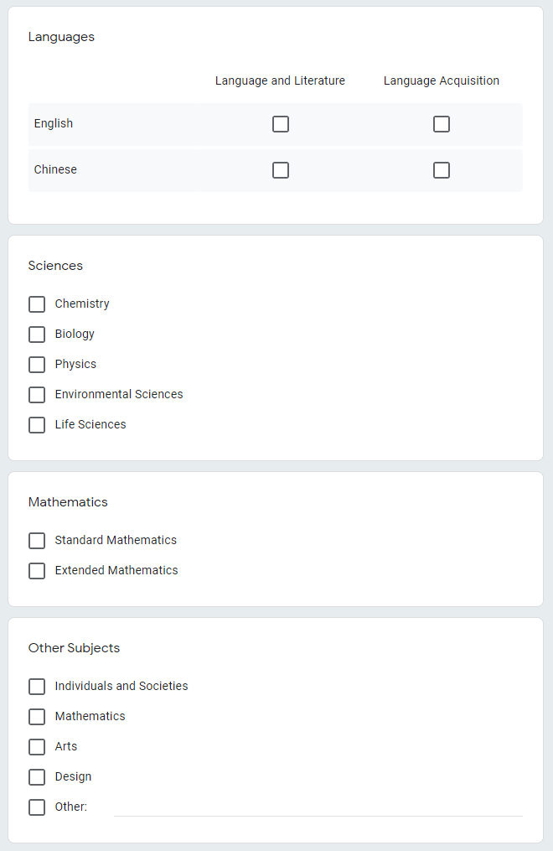This screenshot has height=851, width=553.
Task: Select Environmental Sciences checkbox
Action: point(37,395)
